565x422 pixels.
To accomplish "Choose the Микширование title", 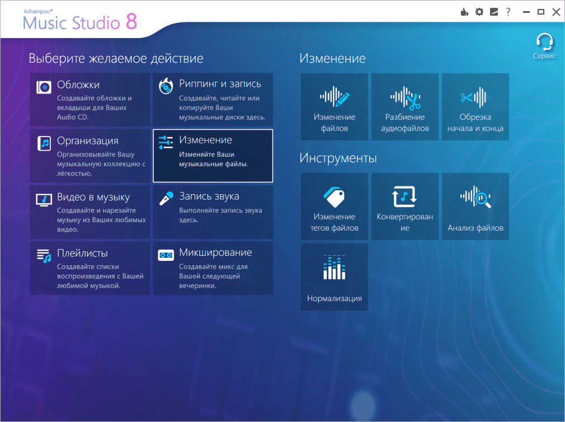I will pyautogui.click(x=215, y=252).
